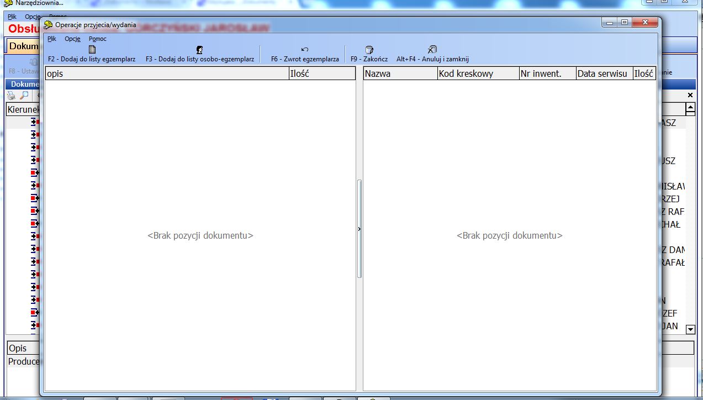Maximize the Operacje przyjecia/wydania window

coord(625,23)
